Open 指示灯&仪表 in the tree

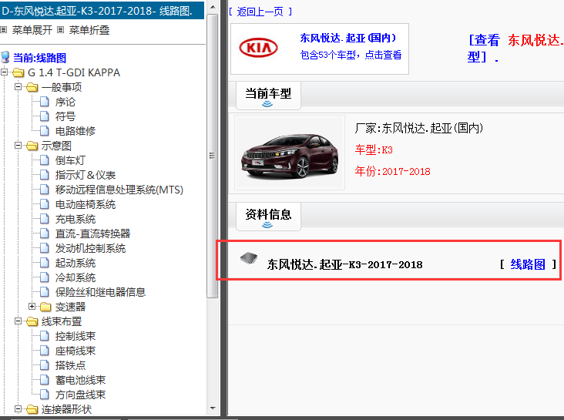(86, 175)
